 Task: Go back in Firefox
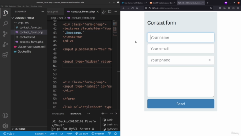tap(124, 8)
